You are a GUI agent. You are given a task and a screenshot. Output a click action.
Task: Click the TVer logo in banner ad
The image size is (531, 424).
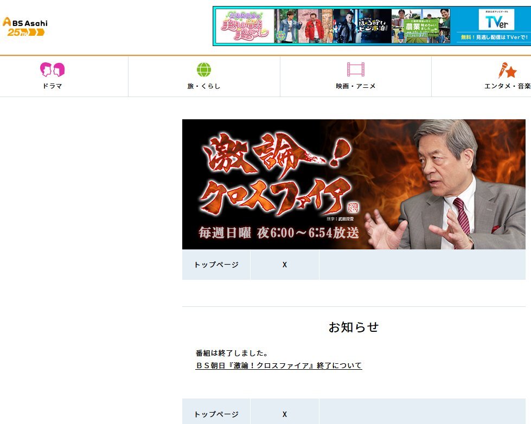pyautogui.click(x=496, y=20)
